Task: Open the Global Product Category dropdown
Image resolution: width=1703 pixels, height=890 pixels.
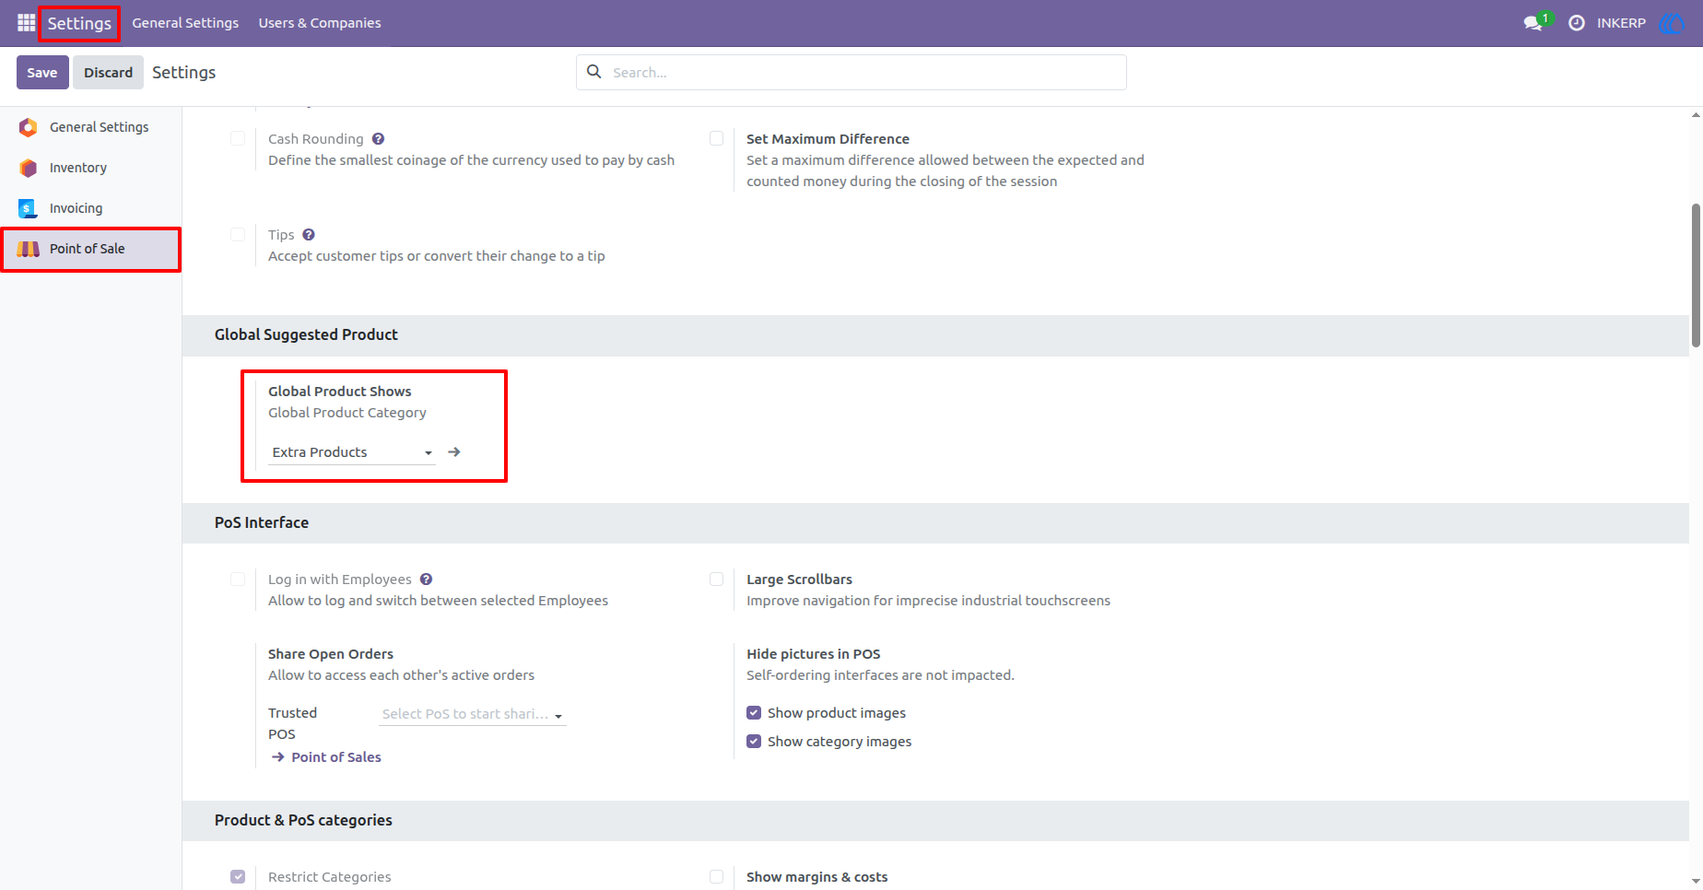Action: tap(352, 452)
